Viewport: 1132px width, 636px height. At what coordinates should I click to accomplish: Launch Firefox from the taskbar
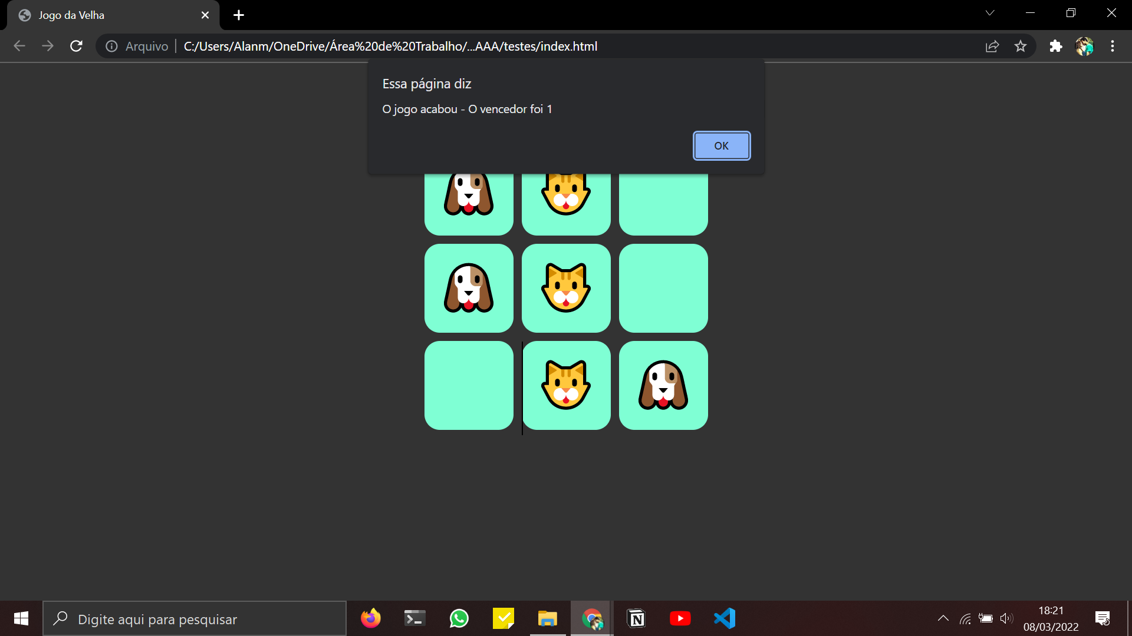point(370,618)
